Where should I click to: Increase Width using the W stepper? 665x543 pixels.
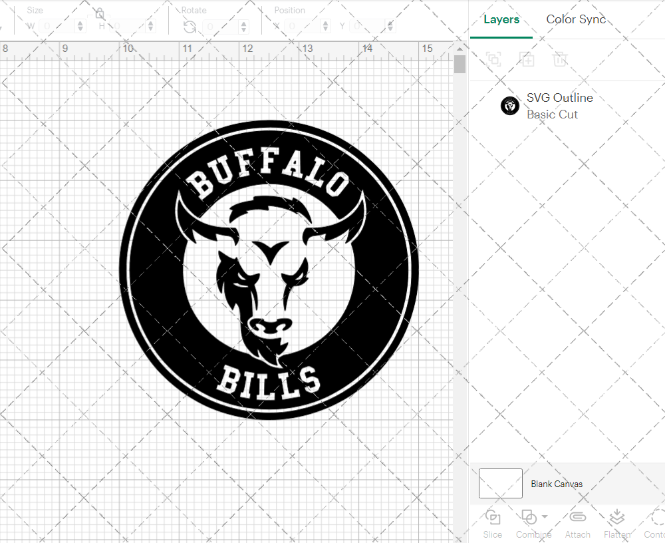80,23
